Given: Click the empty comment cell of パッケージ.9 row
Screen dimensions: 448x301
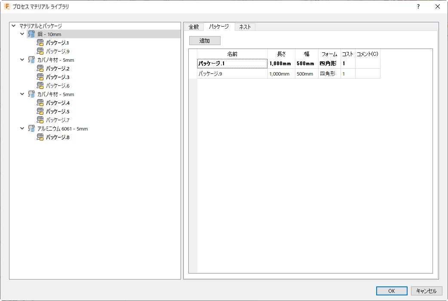Looking at the screenshot, I should 368,73.
